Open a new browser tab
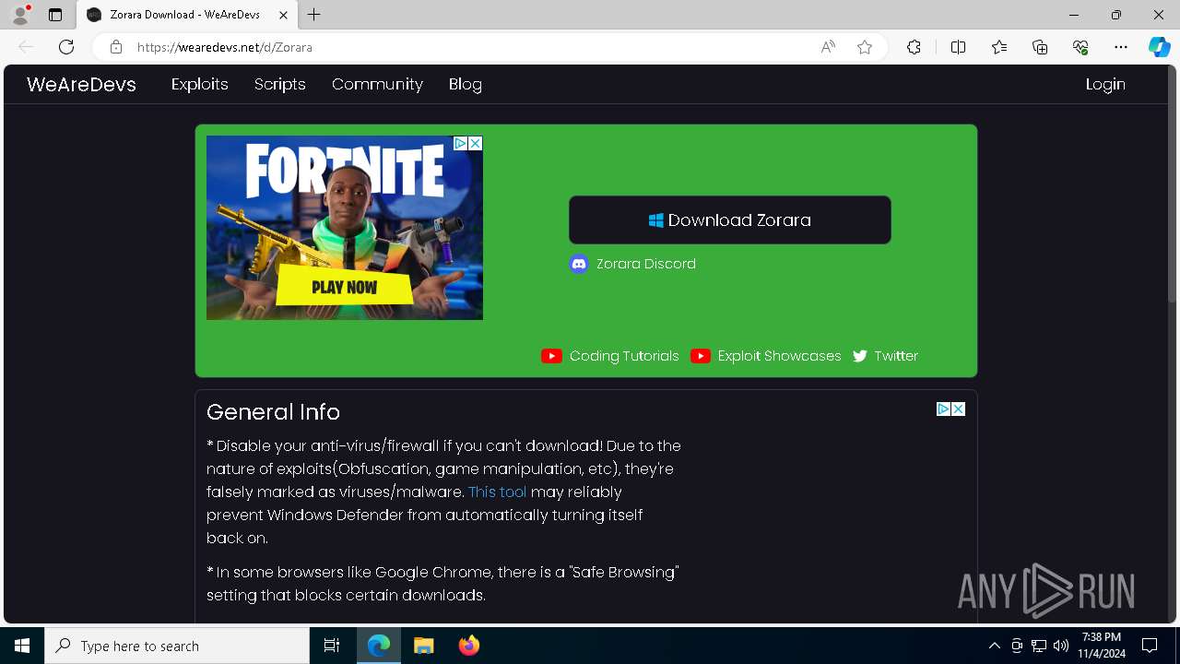This screenshot has height=664, width=1180. point(314,15)
